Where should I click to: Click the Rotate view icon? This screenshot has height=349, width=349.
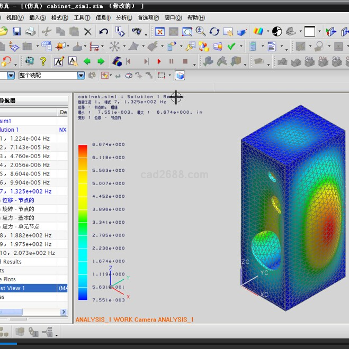[x=214, y=32]
